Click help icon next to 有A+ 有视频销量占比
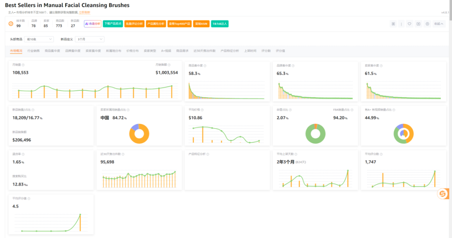 click(394, 110)
